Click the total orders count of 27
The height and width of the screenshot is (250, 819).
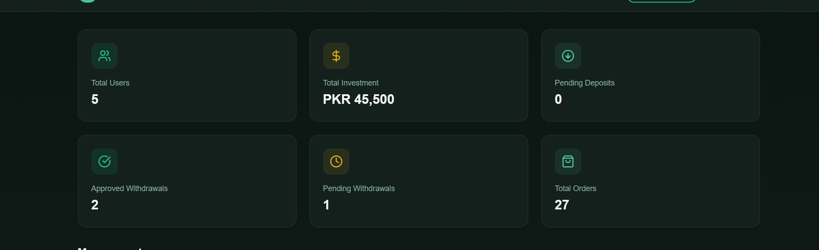[562, 205]
